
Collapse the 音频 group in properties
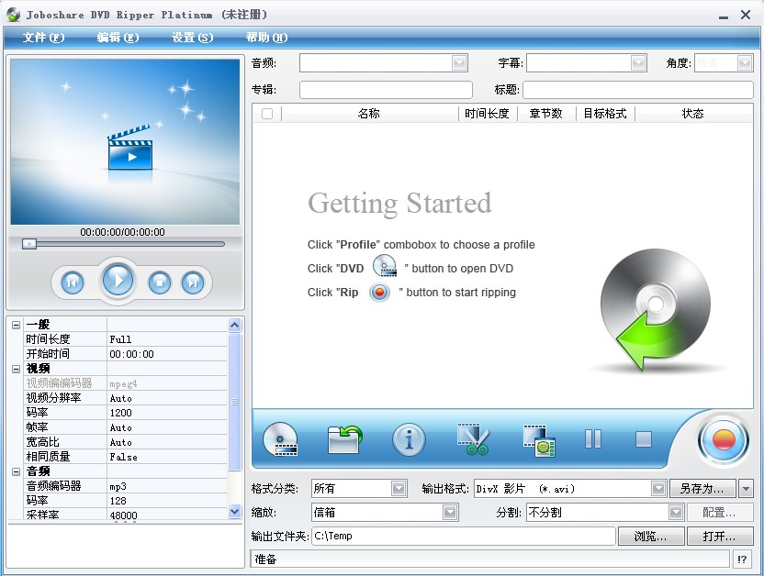[17, 471]
